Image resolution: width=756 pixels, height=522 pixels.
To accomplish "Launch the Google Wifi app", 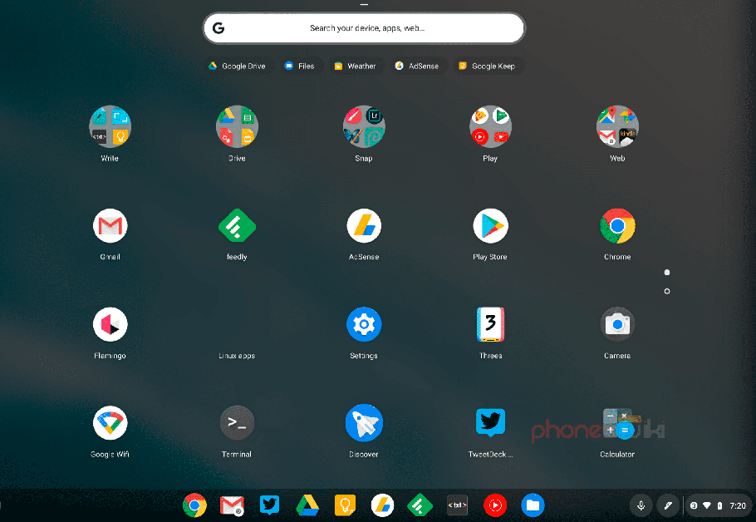I will coord(110,422).
